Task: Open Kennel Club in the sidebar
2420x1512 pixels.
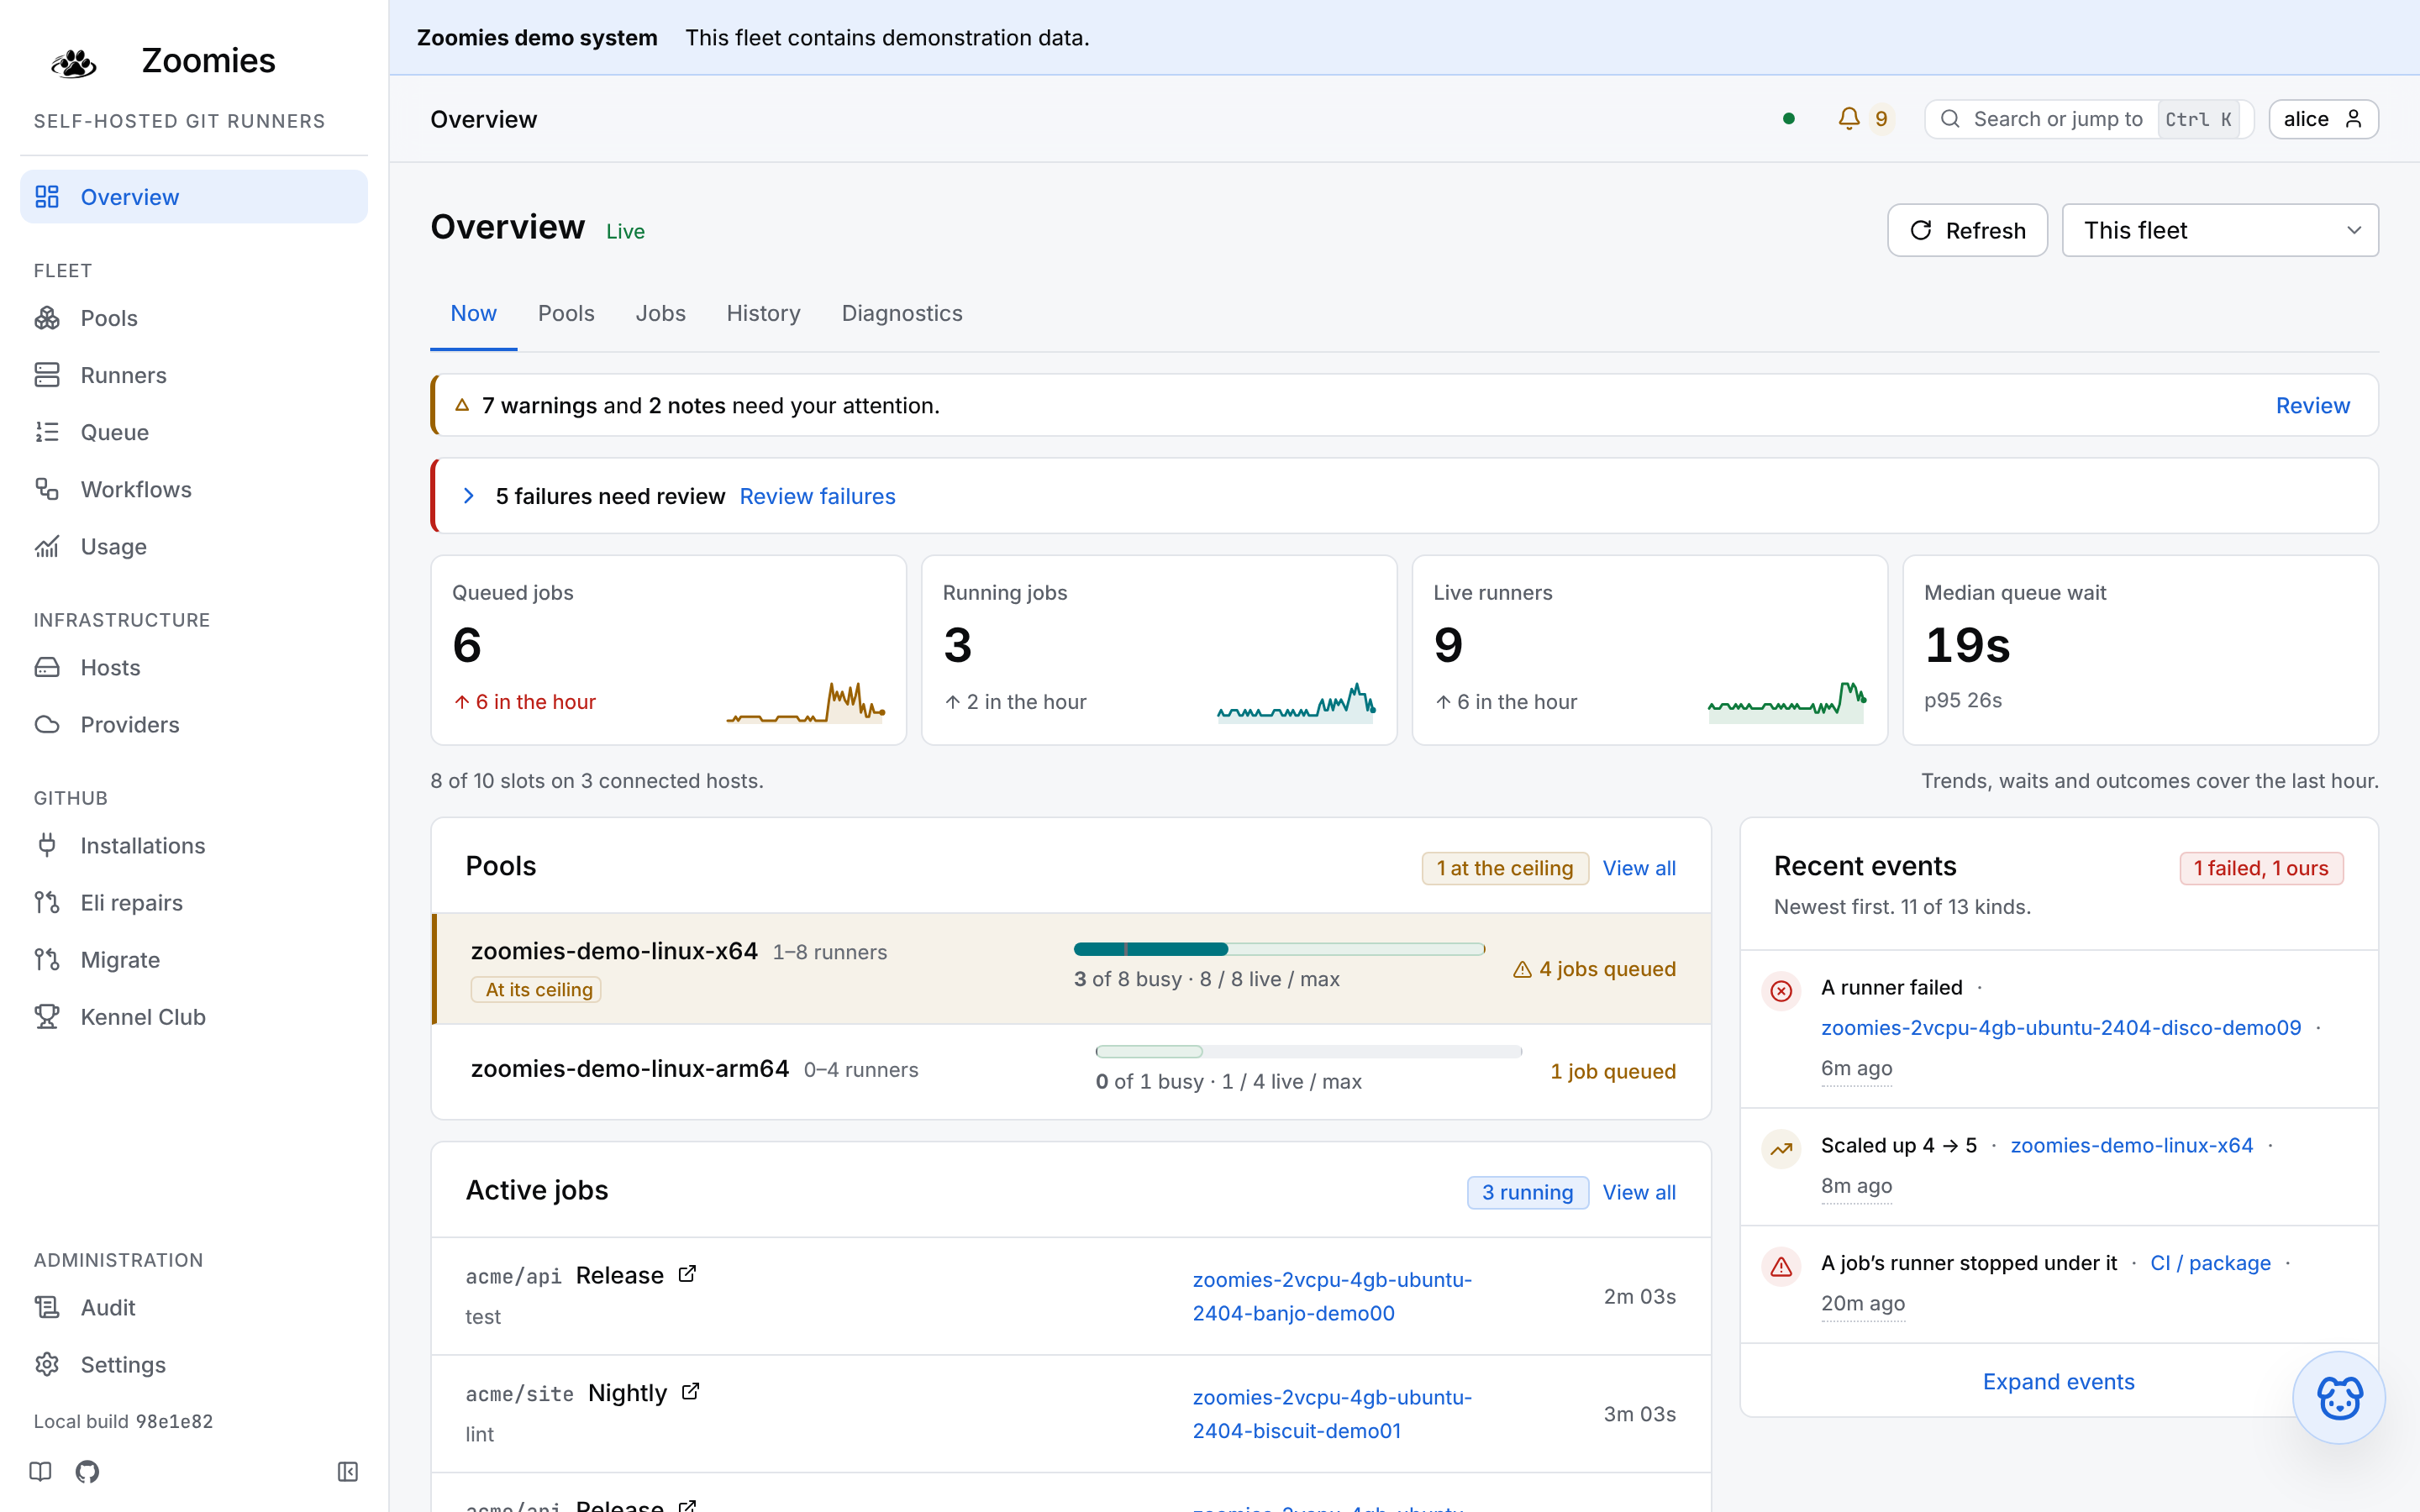Action: (x=194, y=1016)
